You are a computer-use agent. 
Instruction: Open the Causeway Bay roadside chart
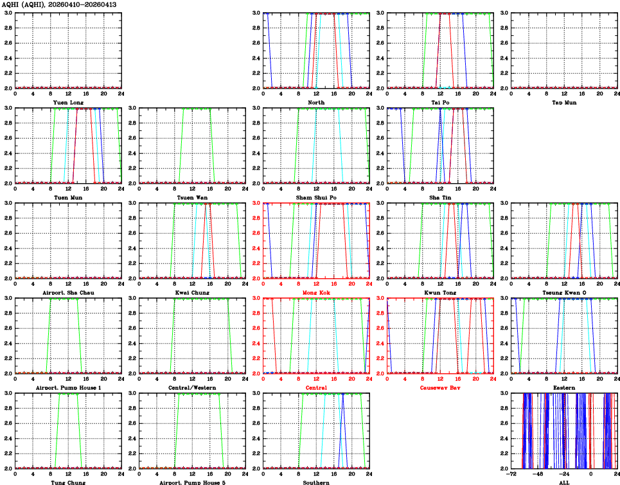(x=440, y=335)
